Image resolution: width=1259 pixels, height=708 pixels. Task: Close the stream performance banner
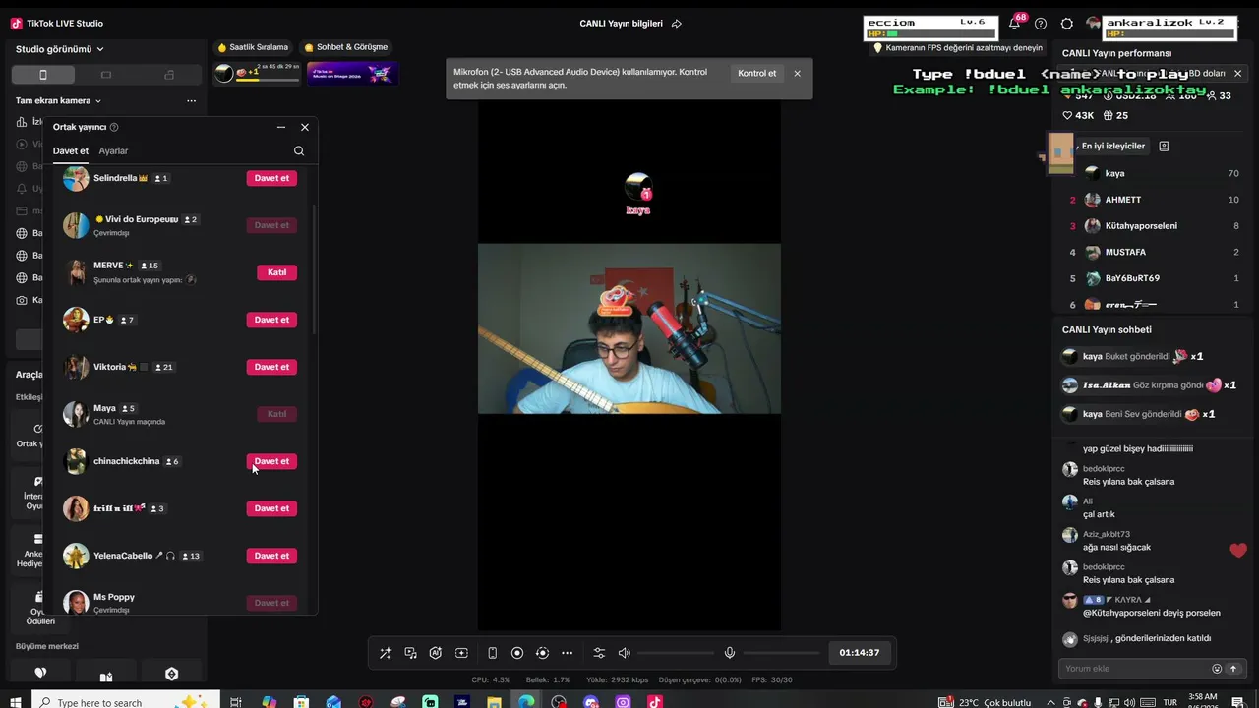pyautogui.click(x=1237, y=73)
